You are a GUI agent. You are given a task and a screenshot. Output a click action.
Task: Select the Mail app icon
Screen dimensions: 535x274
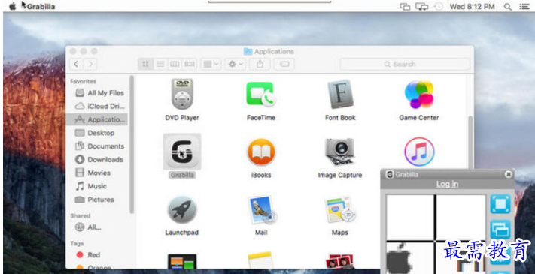pos(263,209)
